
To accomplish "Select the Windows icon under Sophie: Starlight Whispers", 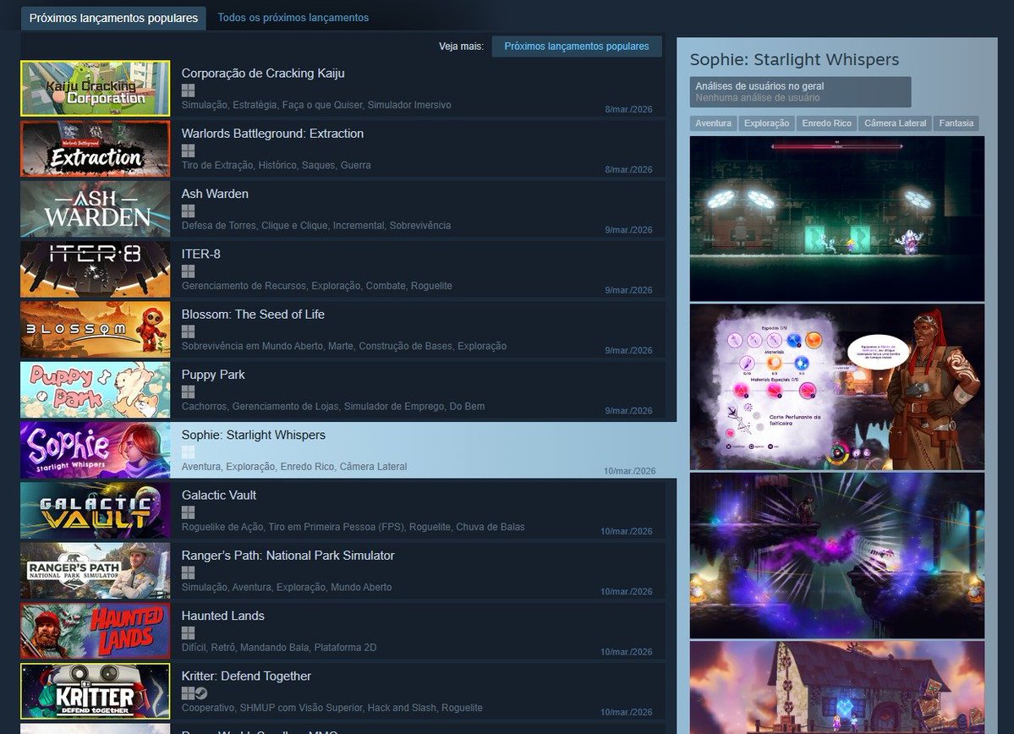I will (x=187, y=452).
